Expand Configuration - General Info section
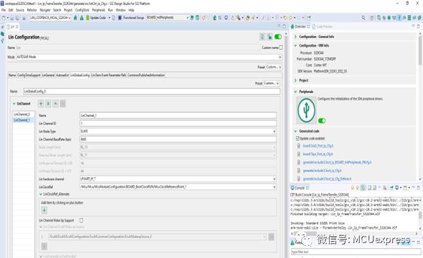423x258 pixels. click(295, 37)
